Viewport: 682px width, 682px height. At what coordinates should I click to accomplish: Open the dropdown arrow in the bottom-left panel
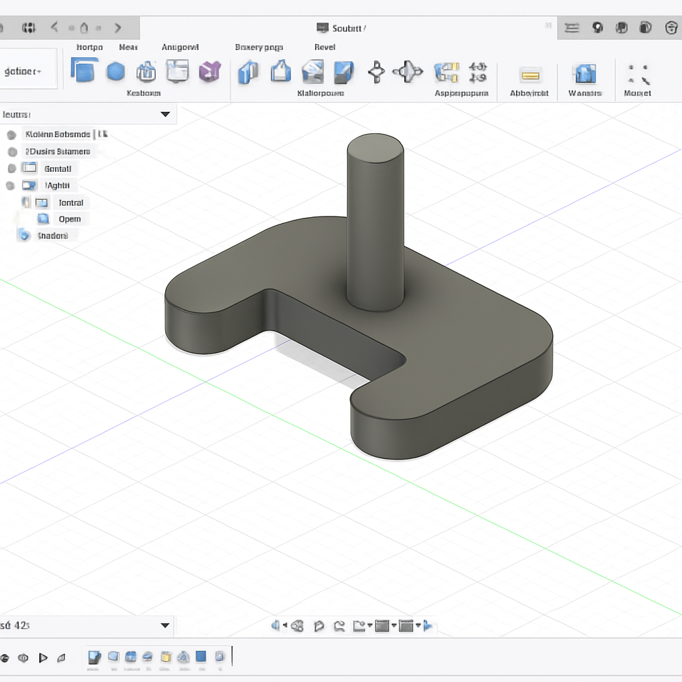pos(165,625)
